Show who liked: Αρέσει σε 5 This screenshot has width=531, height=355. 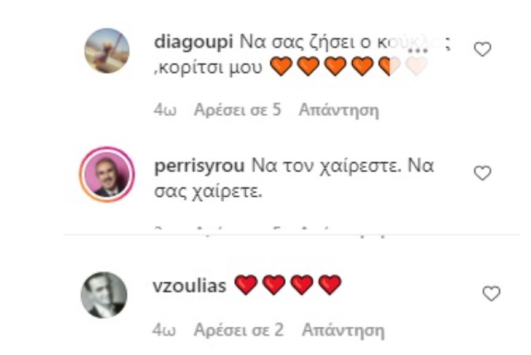point(237,110)
